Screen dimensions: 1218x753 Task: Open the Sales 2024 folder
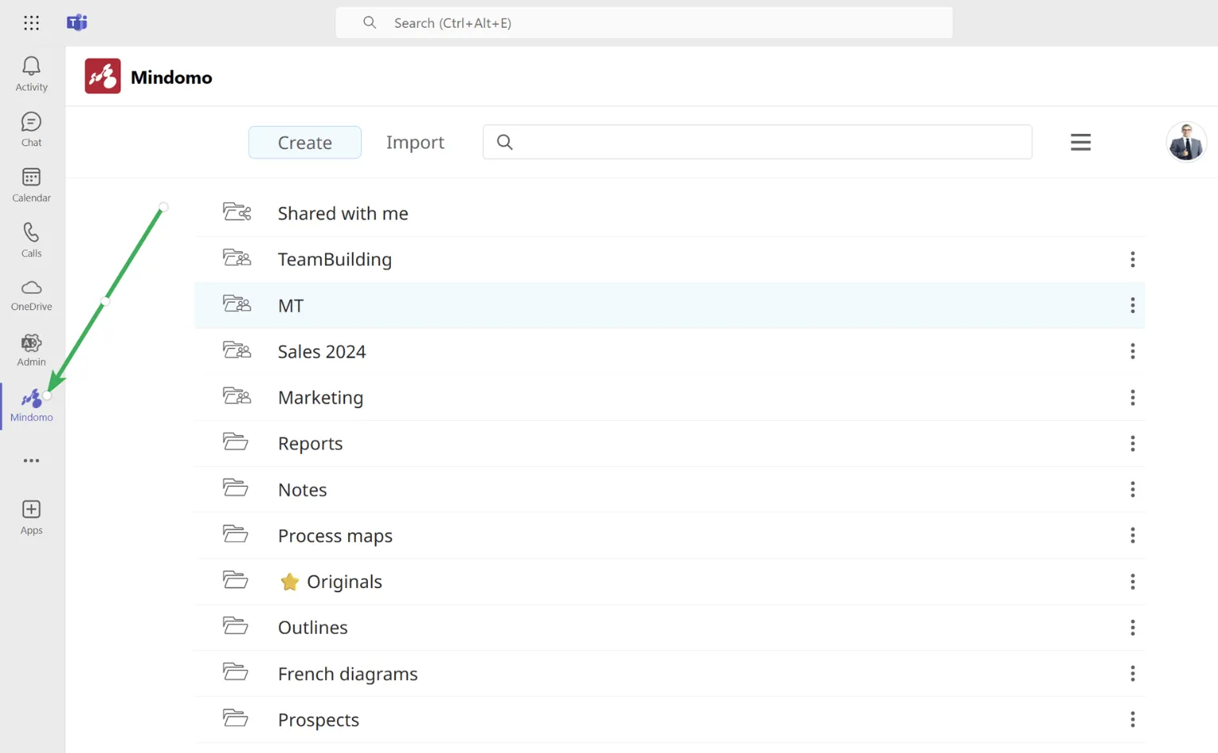pos(670,351)
